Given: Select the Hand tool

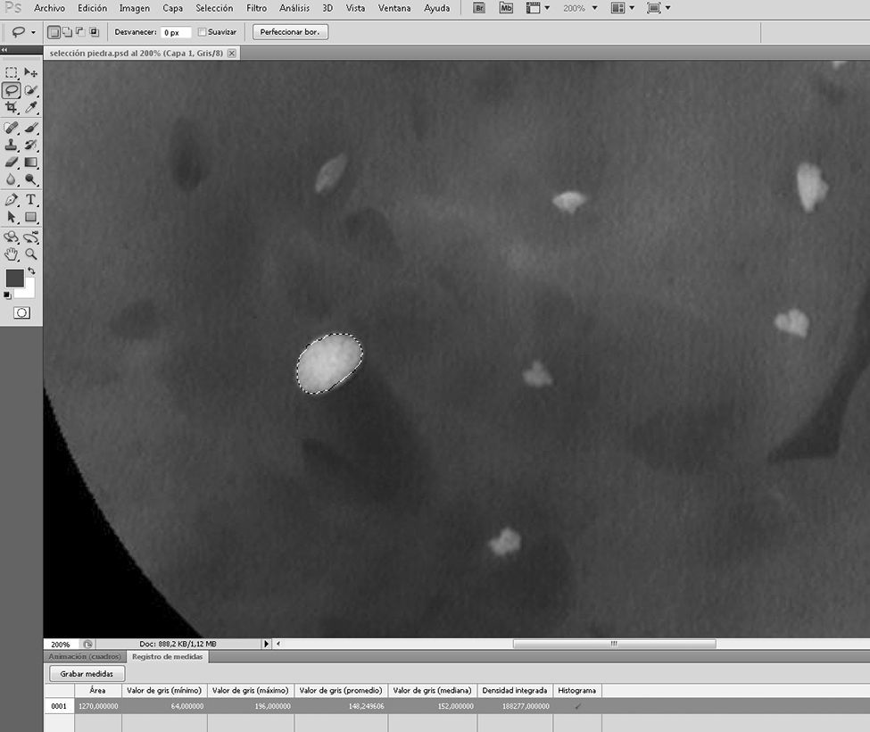Looking at the screenshot, I should click(12, 254).
